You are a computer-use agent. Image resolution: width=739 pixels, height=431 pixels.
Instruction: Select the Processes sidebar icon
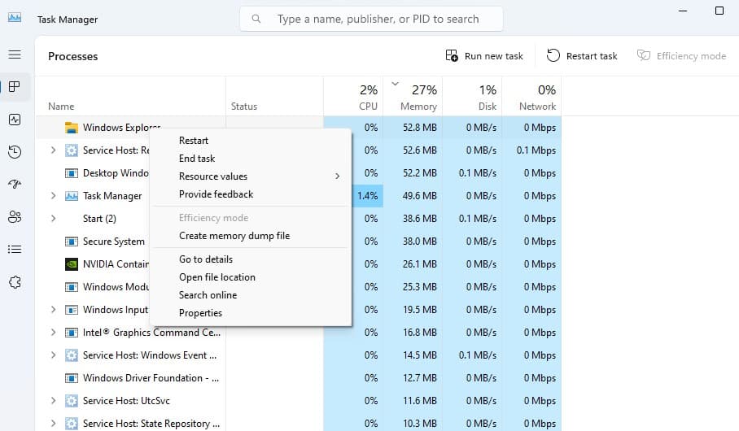pyautogui.click(x=14, y=87)
